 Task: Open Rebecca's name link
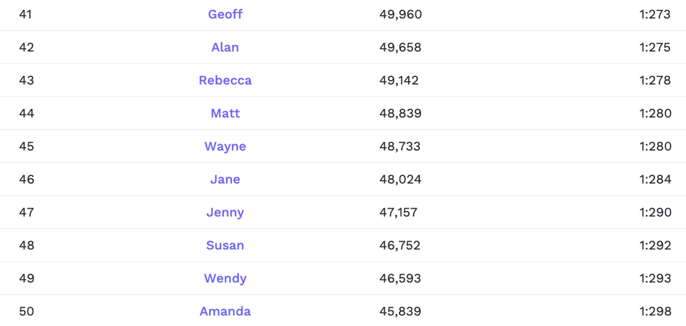coord(225,80)
